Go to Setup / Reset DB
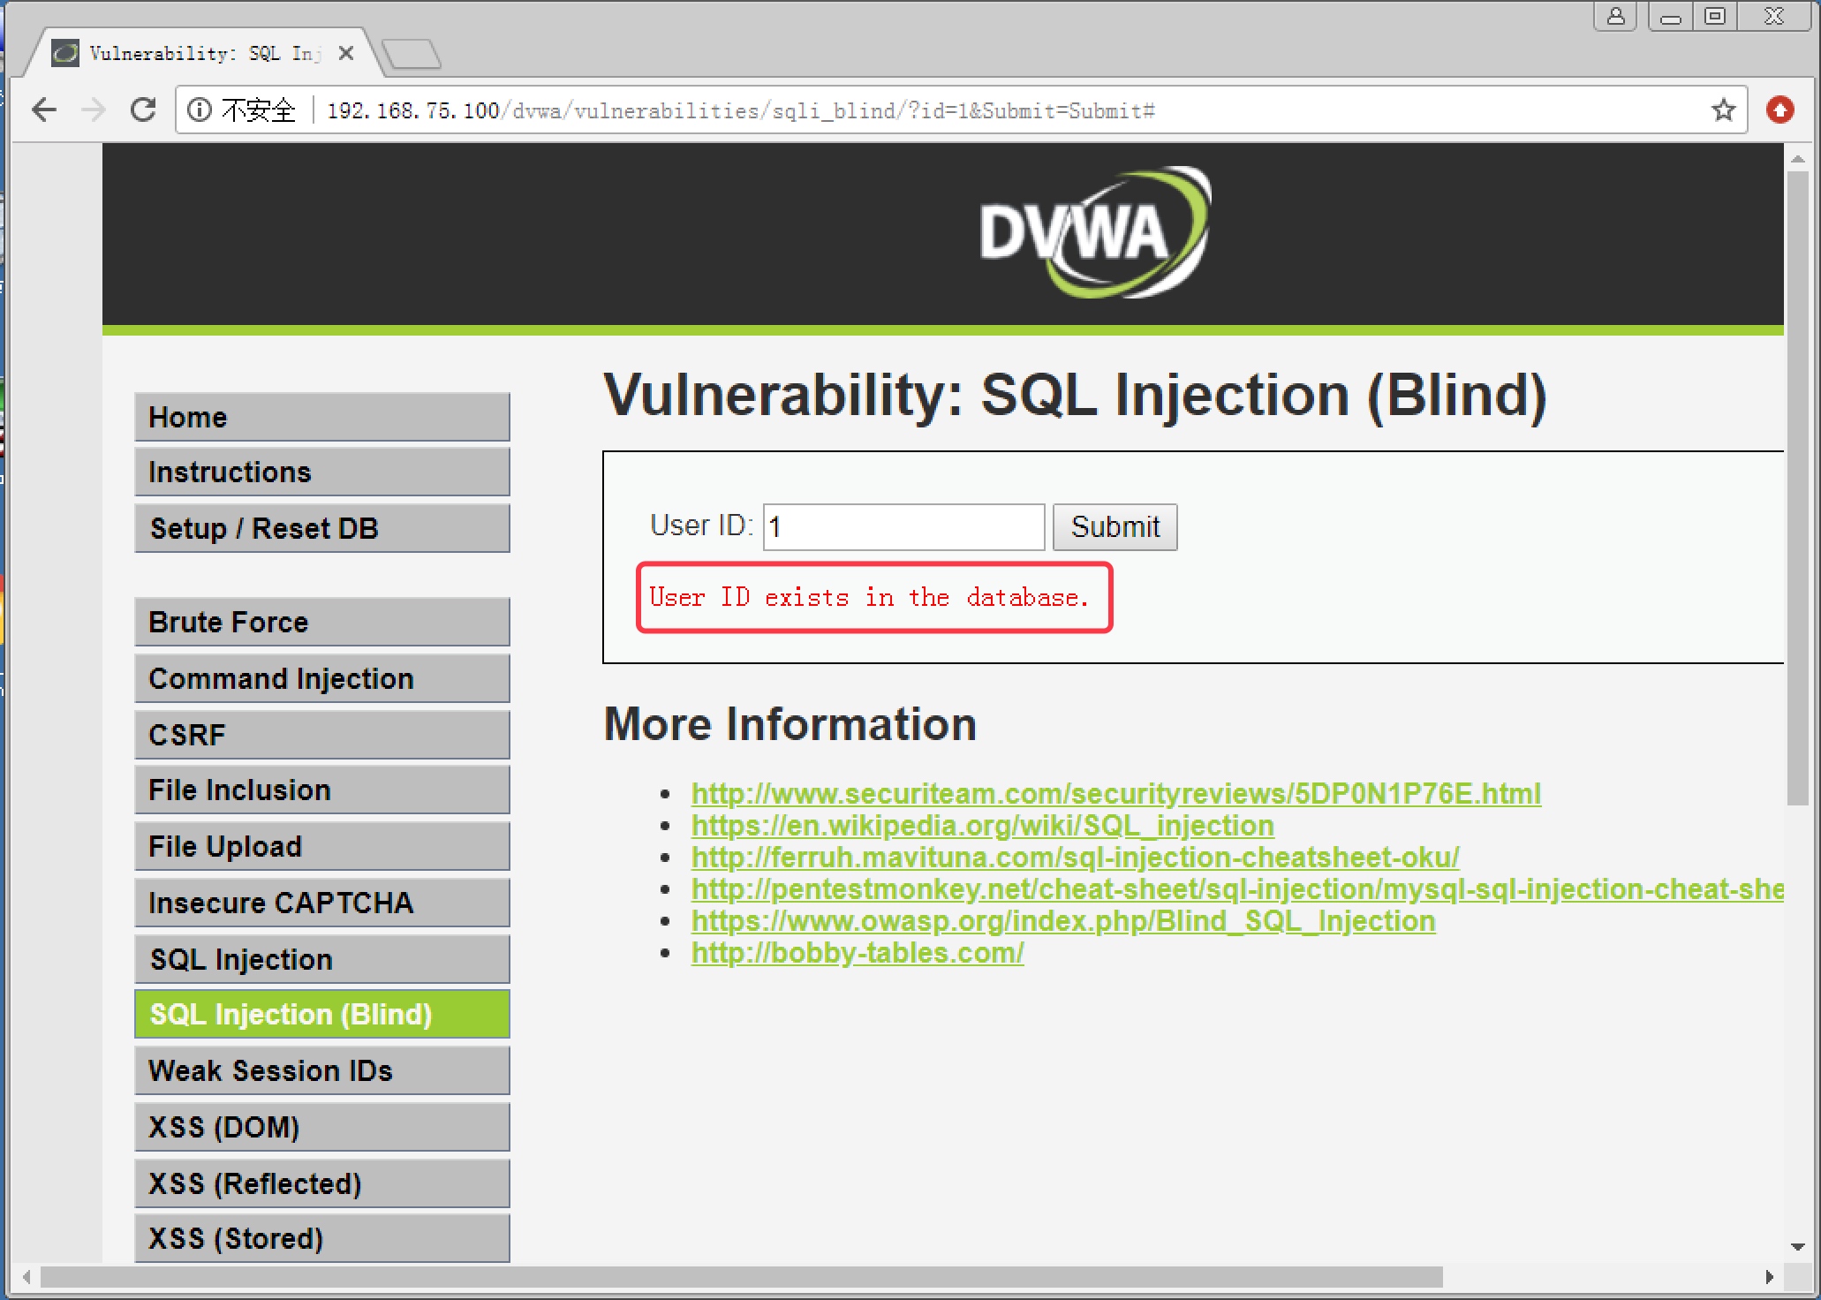 322,528
